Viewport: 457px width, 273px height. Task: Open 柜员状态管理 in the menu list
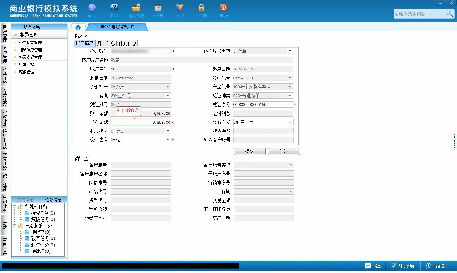[30, 43]
